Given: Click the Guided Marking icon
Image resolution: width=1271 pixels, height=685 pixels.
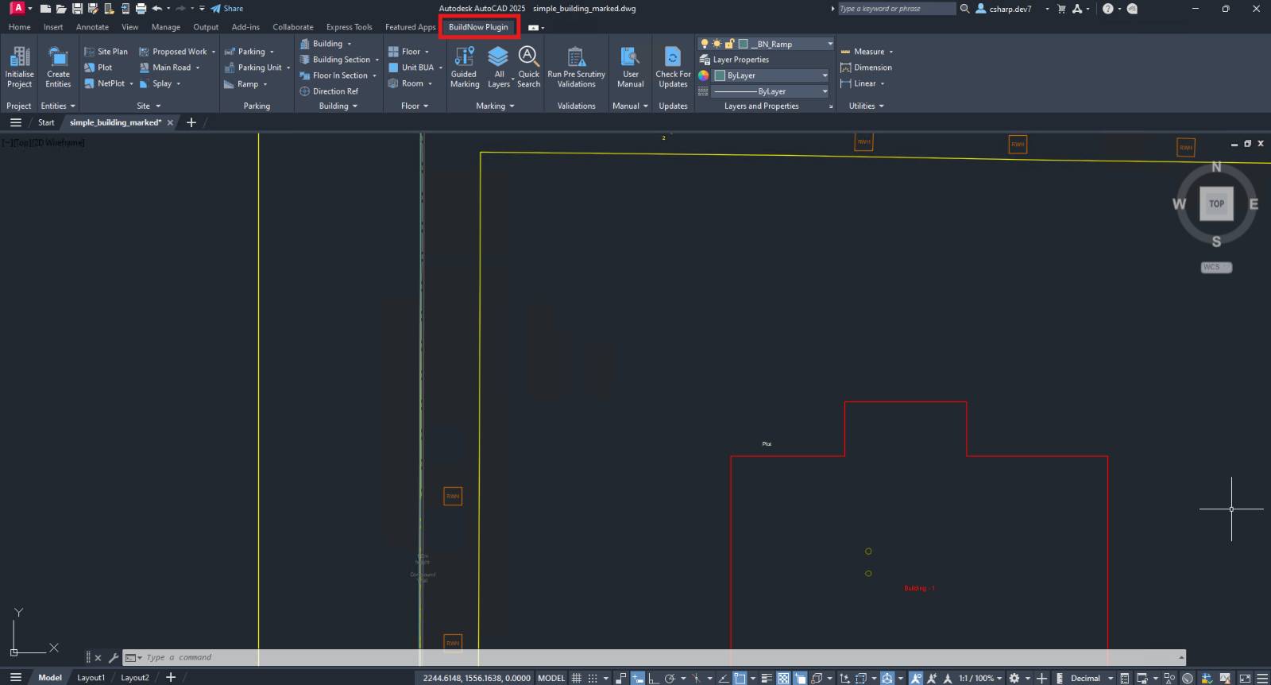Looking at the screenshot, I should click(x=465, y=56).
